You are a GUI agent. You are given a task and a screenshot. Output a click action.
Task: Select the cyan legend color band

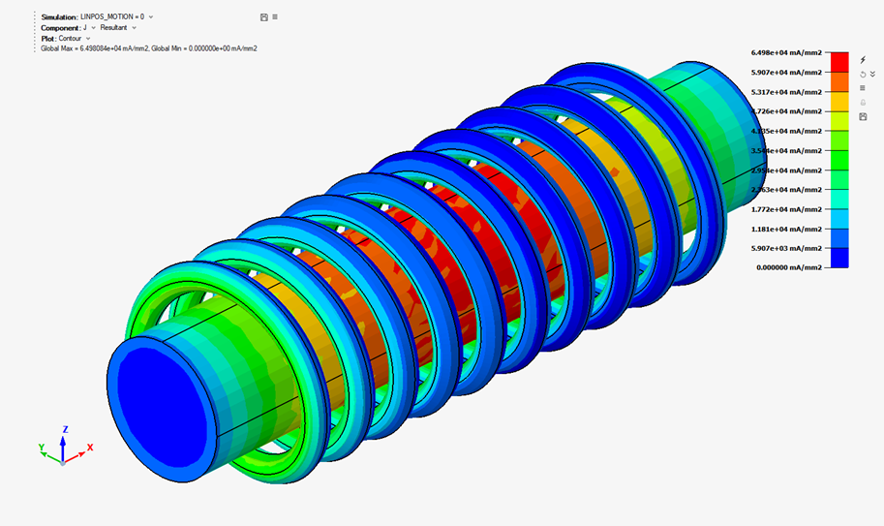(839, 219)
